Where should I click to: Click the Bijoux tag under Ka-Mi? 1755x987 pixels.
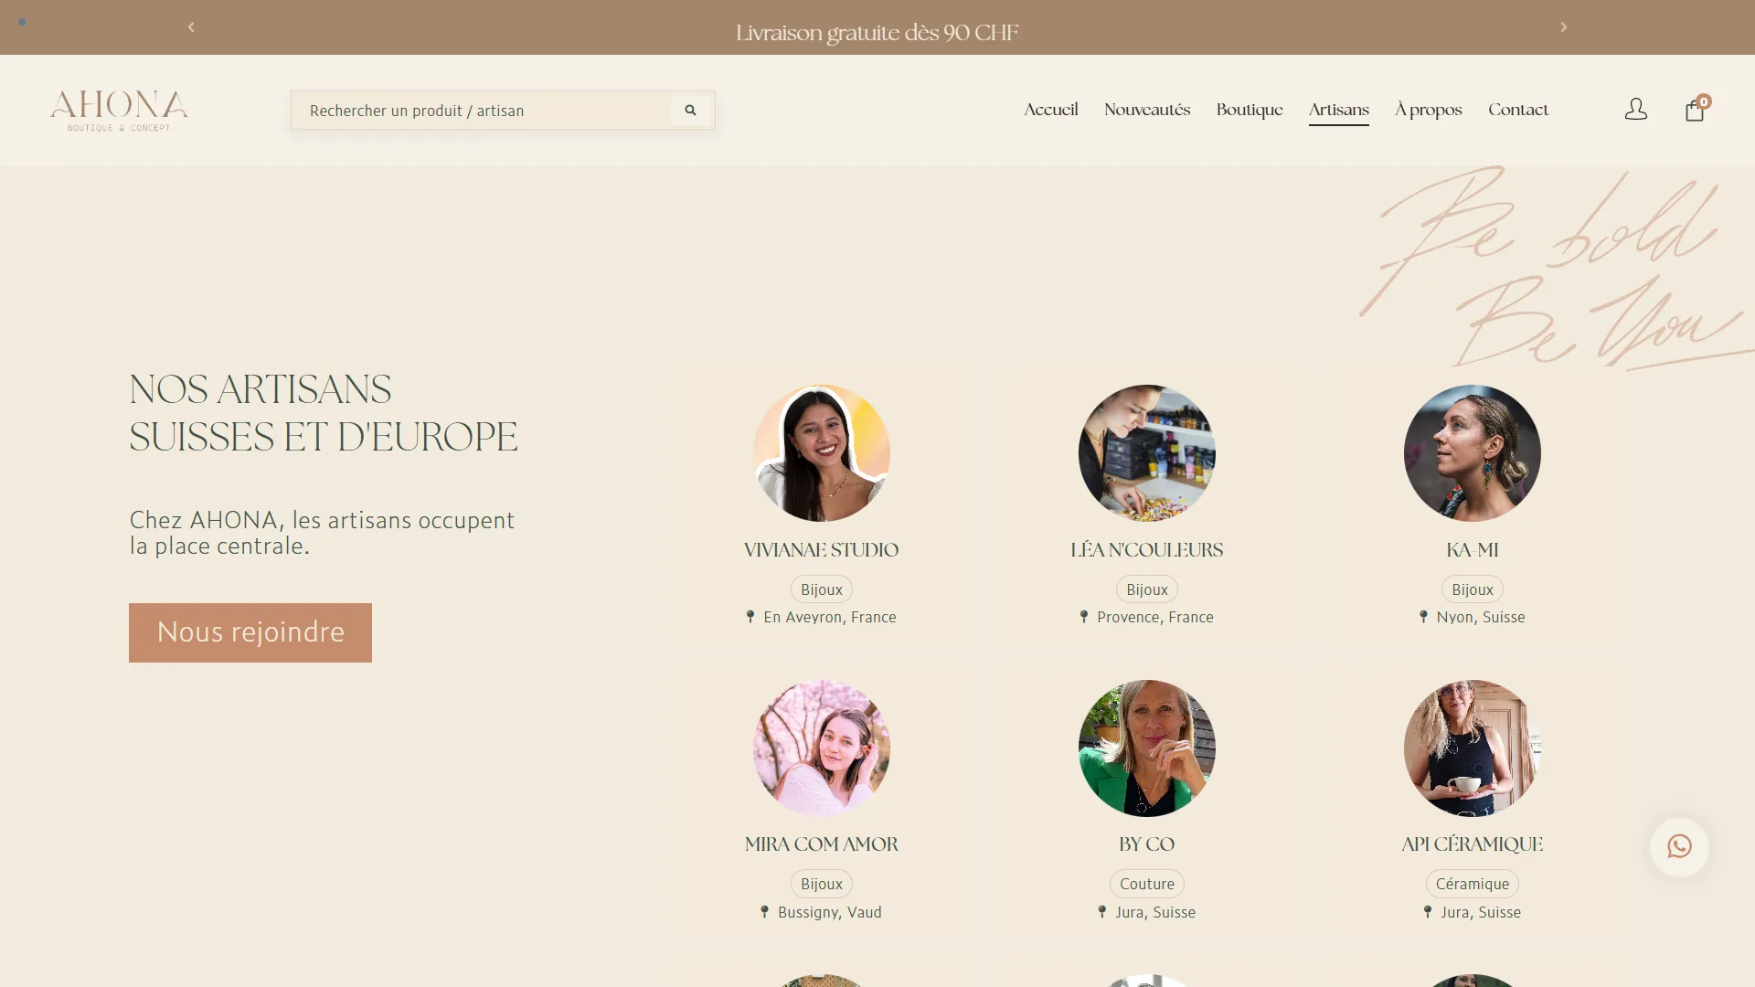[1473, 589]
